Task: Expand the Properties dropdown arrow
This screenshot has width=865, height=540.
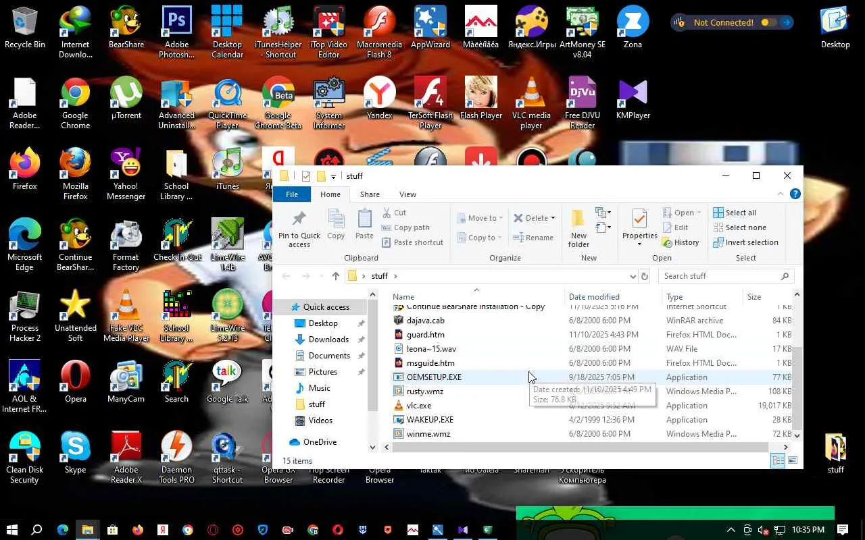Action: tap(639, 244)
